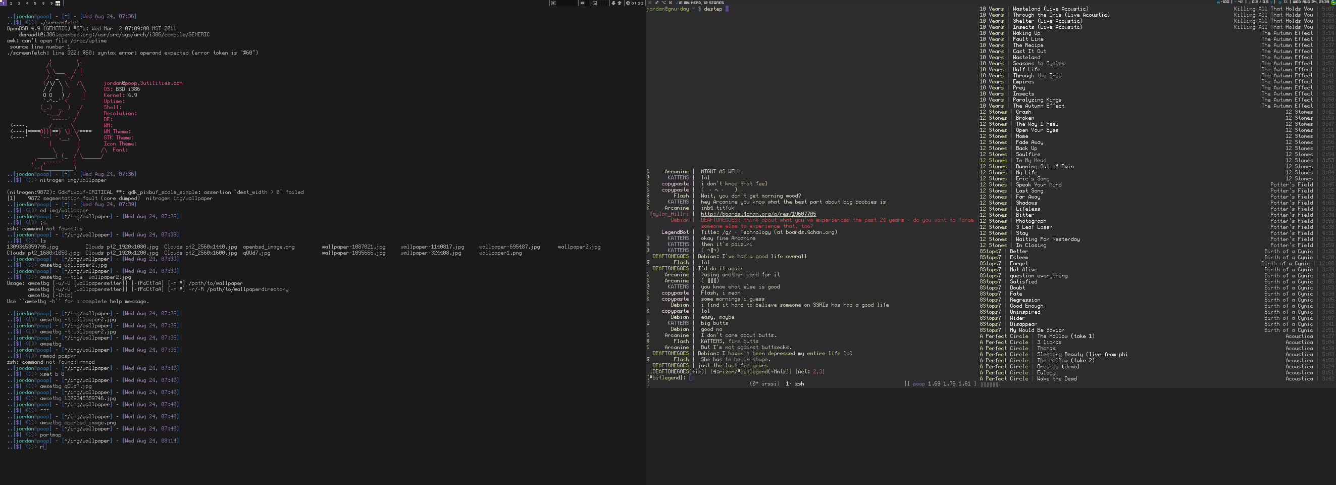Click the irssi activity indicator '[Act: 2,3]'
This screenshot has height=485, width=1336.
809,371
